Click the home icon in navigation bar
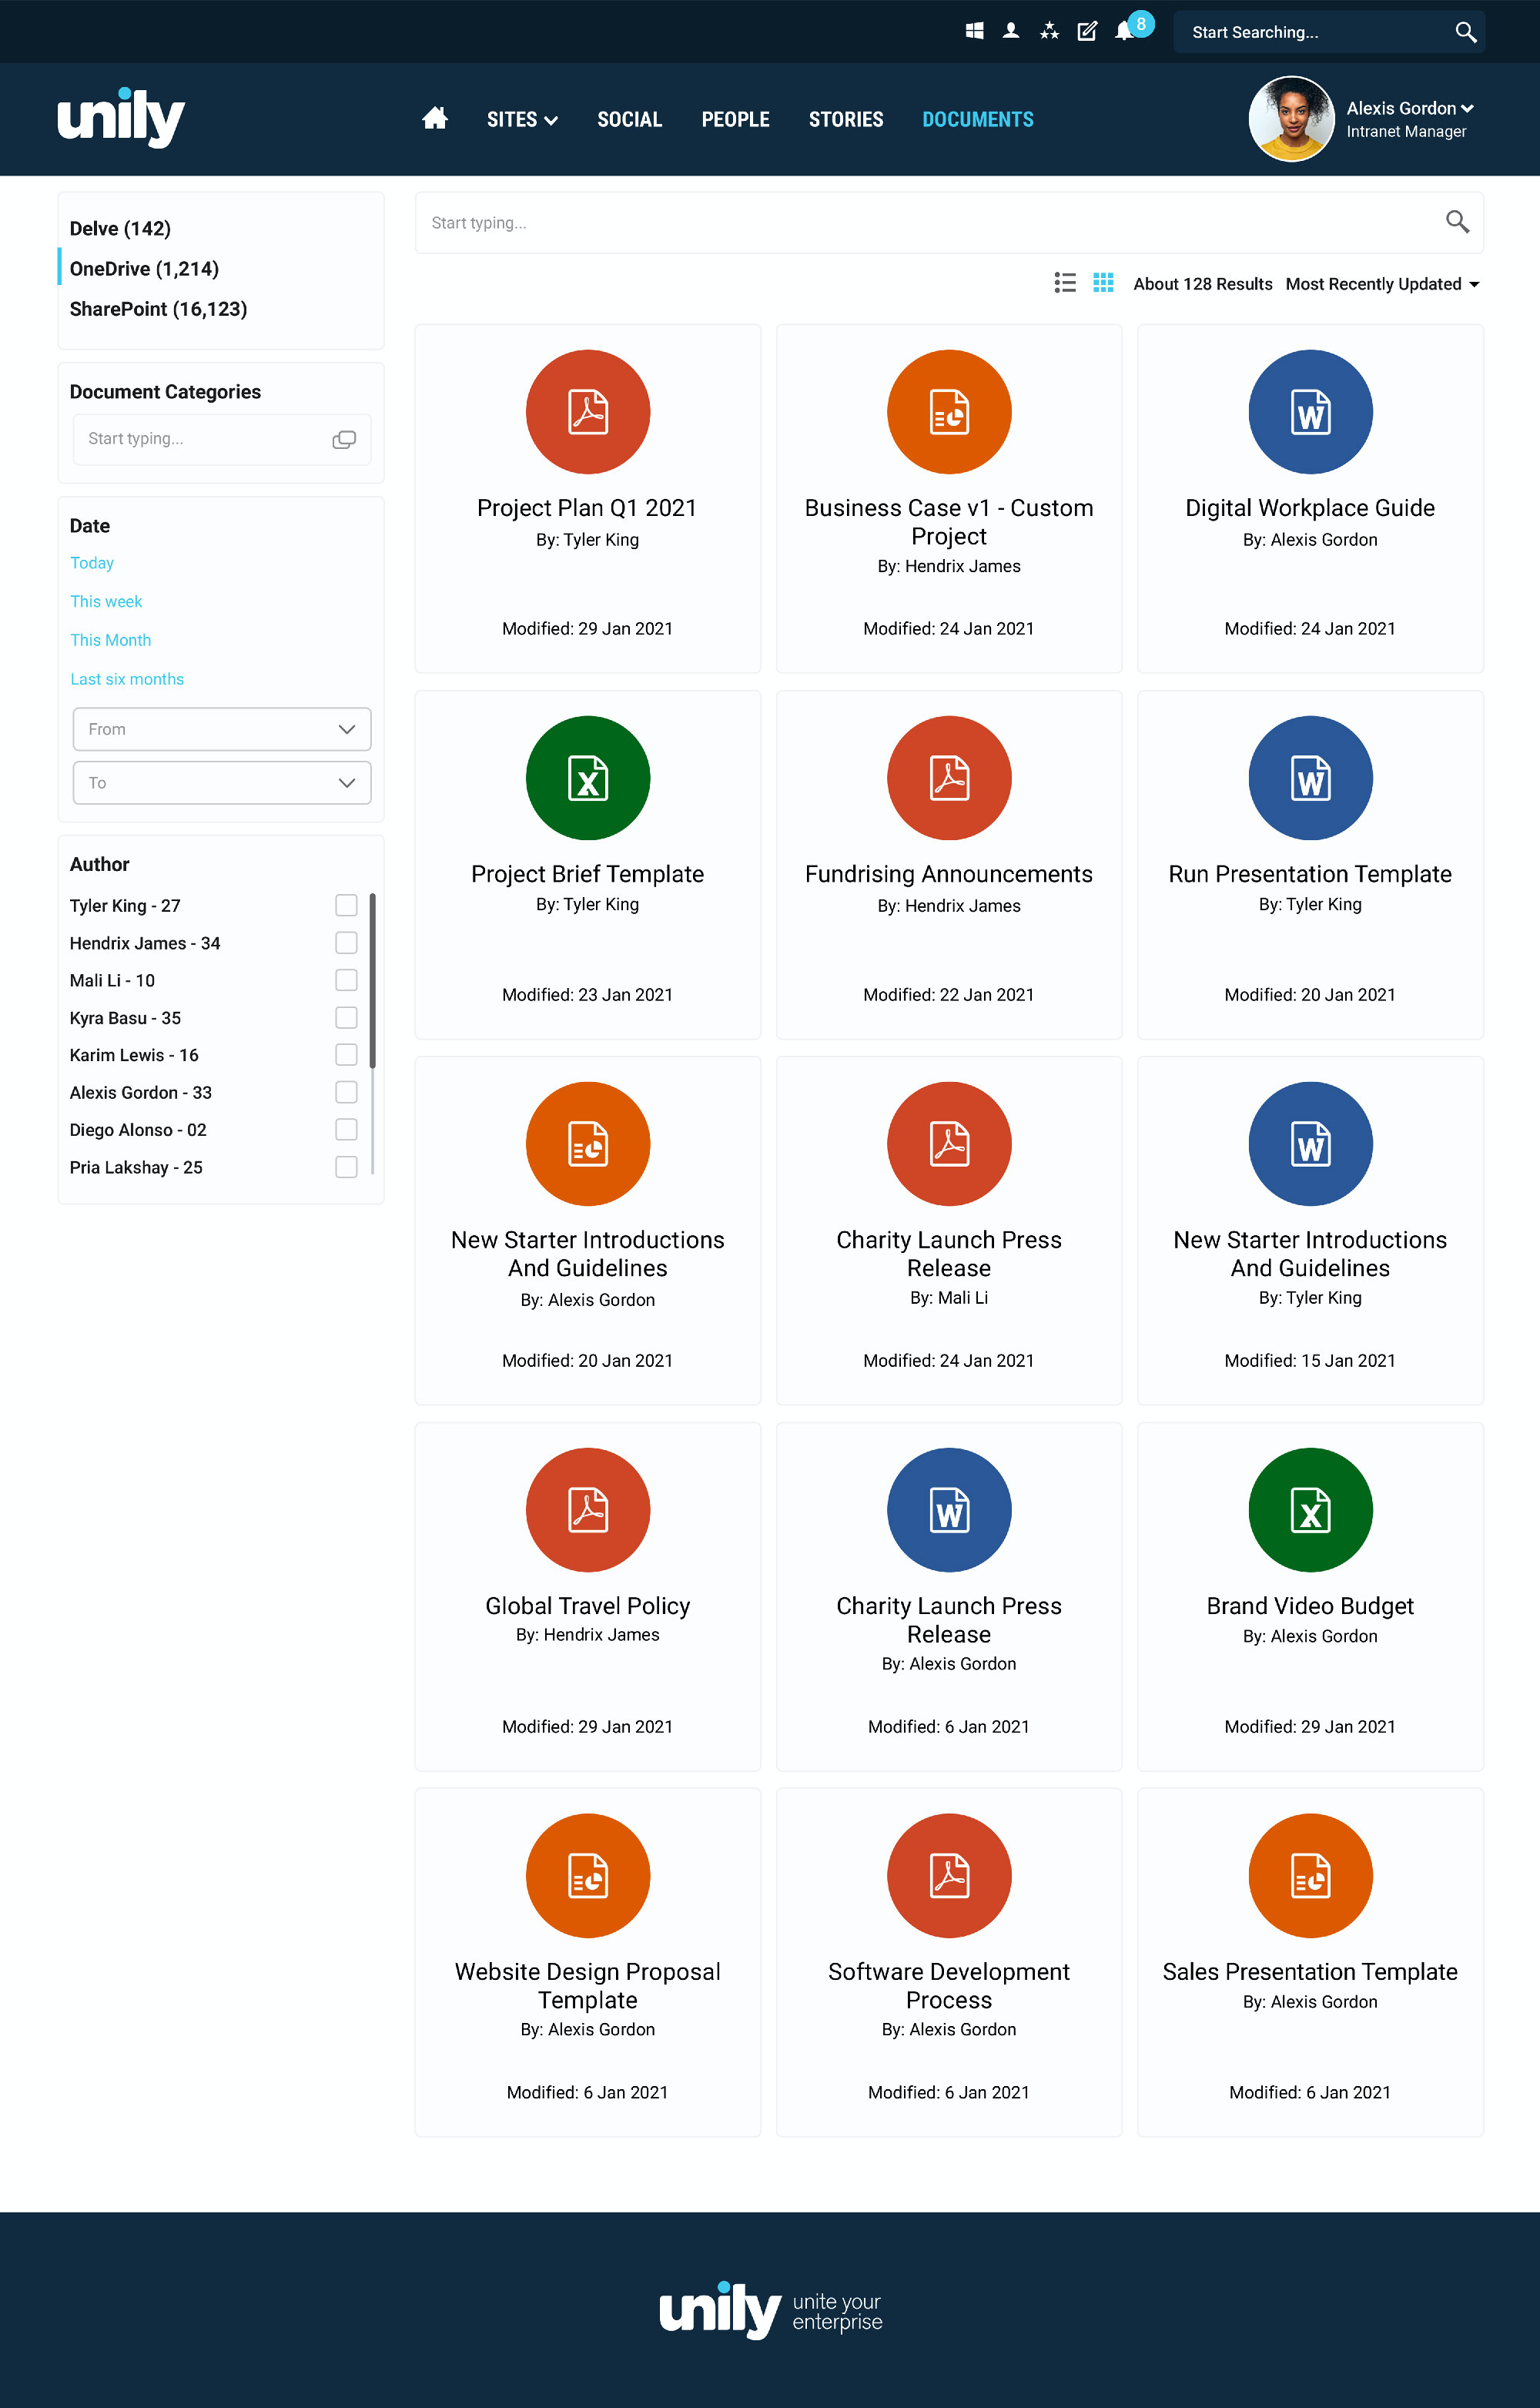 pos(434,119)
